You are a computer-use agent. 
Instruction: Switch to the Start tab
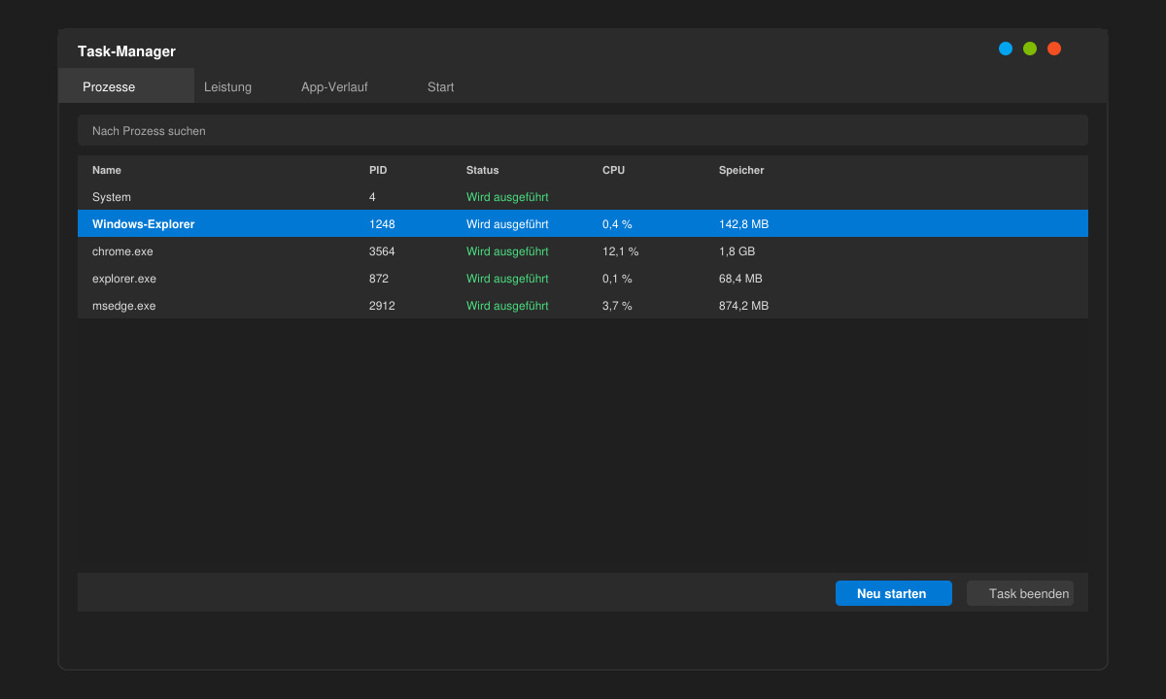tap(440, 86)
